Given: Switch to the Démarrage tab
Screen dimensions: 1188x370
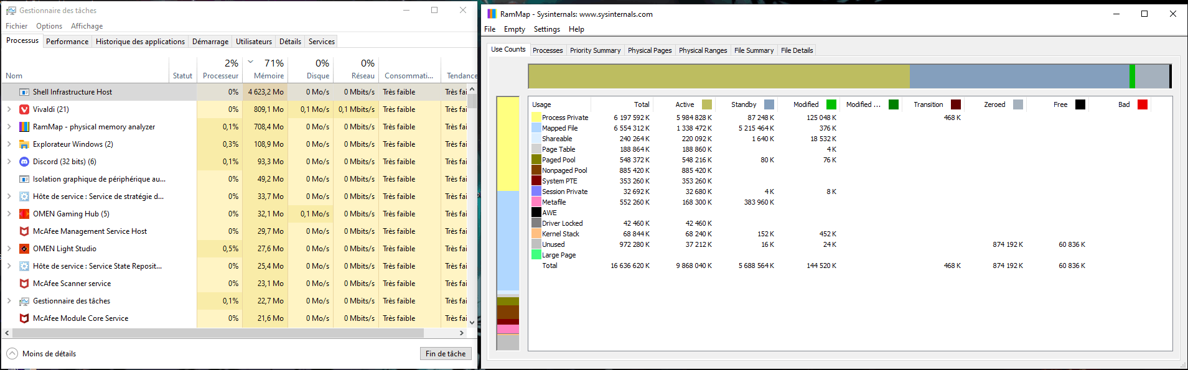Looking at the screenshot, I should (210, 42).
